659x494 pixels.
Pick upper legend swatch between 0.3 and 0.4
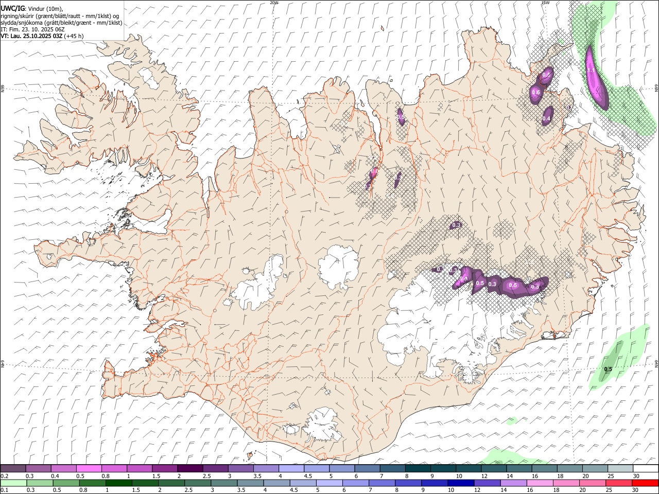pos(38,469)
